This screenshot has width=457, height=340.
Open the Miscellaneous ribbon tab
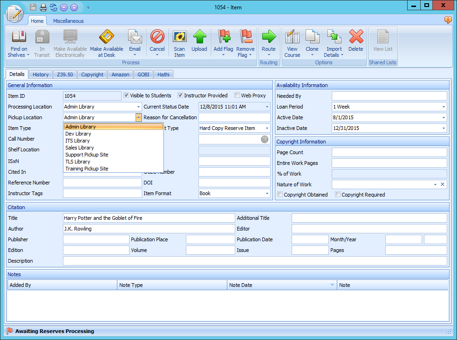coord(68,20)
